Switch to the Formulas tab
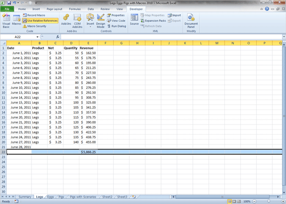Screen dimensions: 286x204 (75, 9)
